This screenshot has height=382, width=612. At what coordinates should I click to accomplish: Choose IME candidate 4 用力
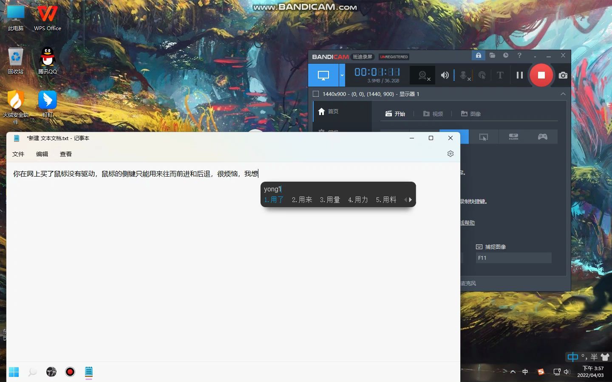click(358, 199)
